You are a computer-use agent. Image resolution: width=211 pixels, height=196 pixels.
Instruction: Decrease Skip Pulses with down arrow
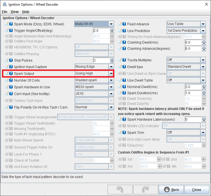112,62
